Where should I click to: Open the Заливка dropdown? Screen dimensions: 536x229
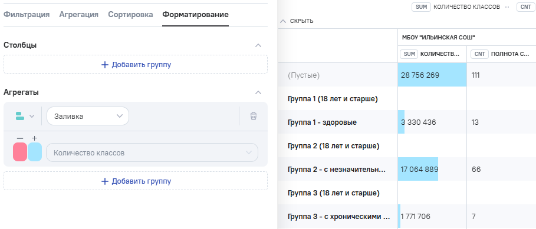tap(88, 117)
